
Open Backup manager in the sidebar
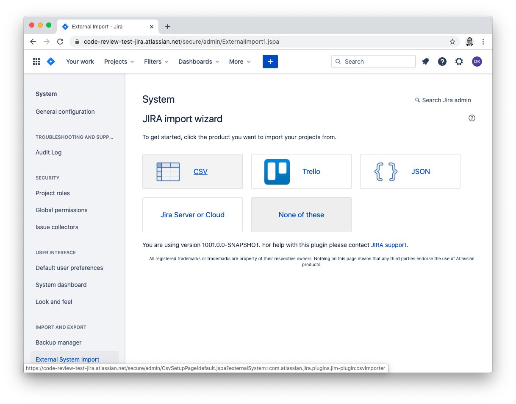pyautogui.click(x=58, y=342)
